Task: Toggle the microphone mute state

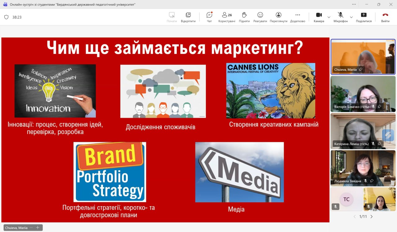Action: point(341,17)
